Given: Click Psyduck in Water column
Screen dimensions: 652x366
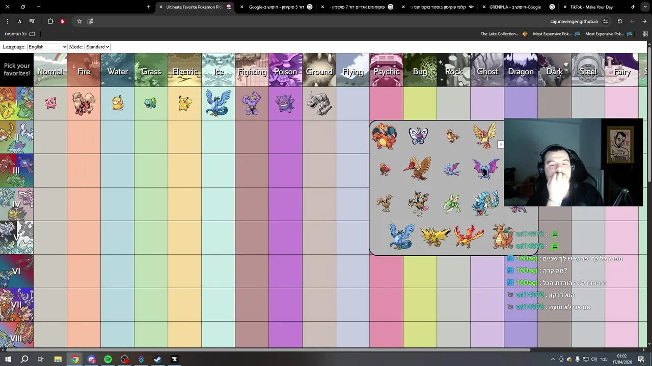Looking at the screenshot, I should click(118, 103).
